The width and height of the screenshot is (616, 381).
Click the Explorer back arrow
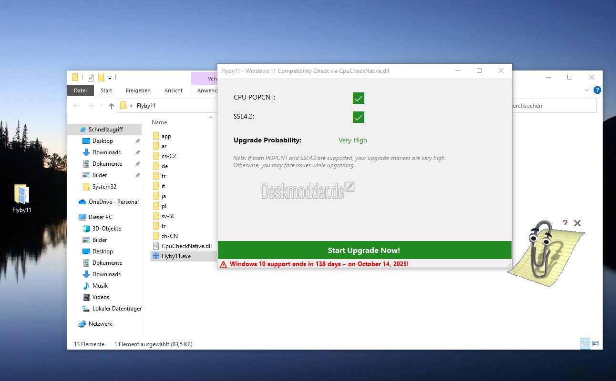[77, 106]
